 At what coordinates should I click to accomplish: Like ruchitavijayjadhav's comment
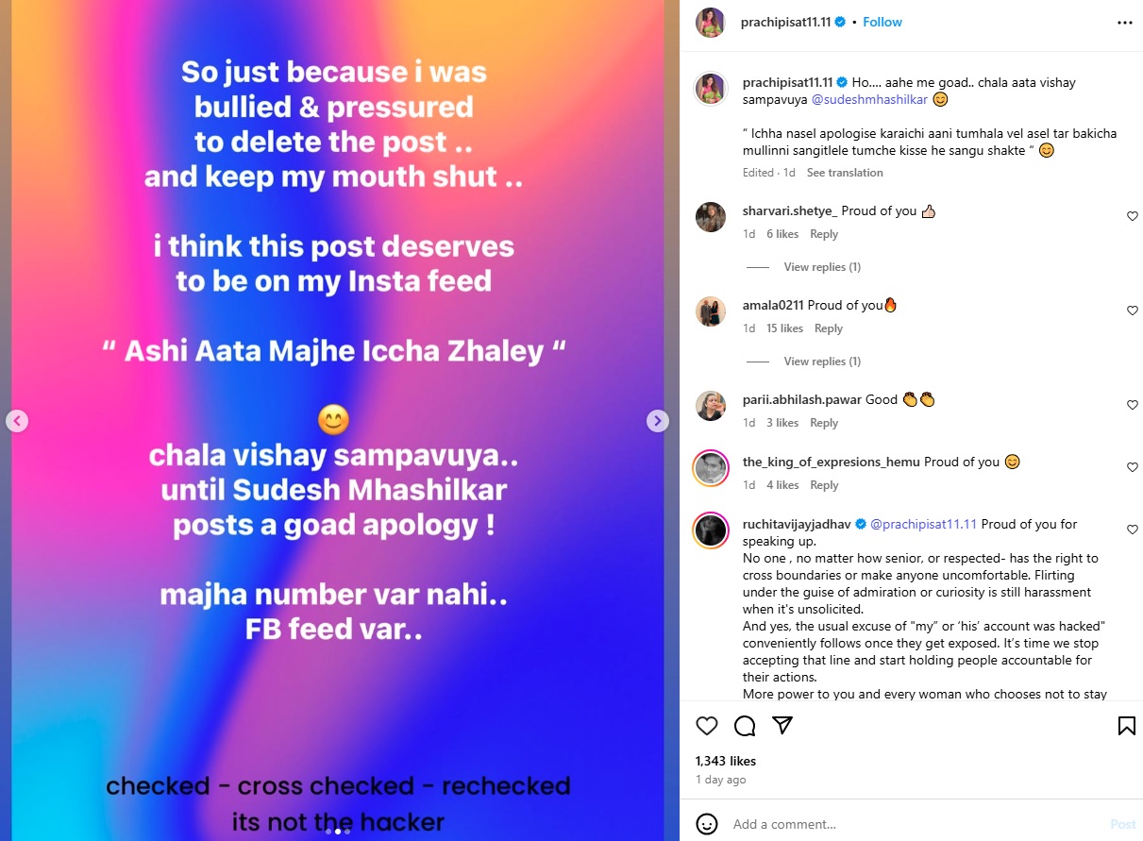tap(1133, 530)
